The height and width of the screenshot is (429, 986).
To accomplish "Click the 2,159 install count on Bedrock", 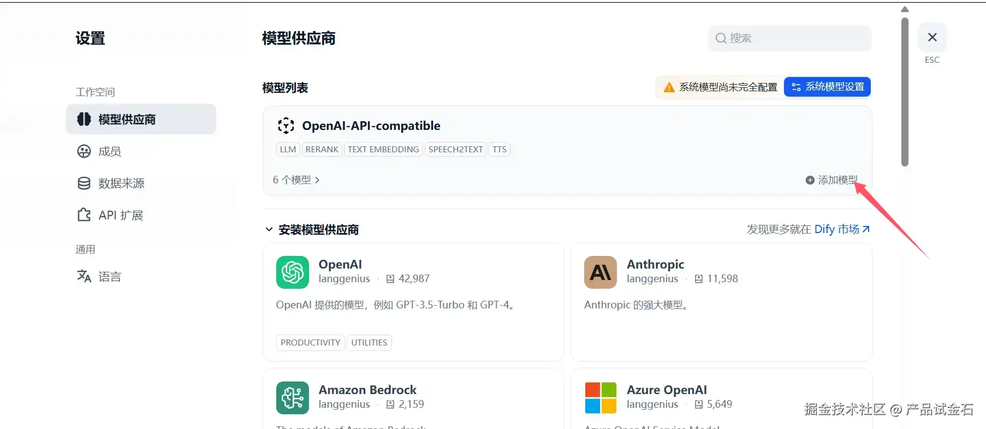I will tap(411, 404).
